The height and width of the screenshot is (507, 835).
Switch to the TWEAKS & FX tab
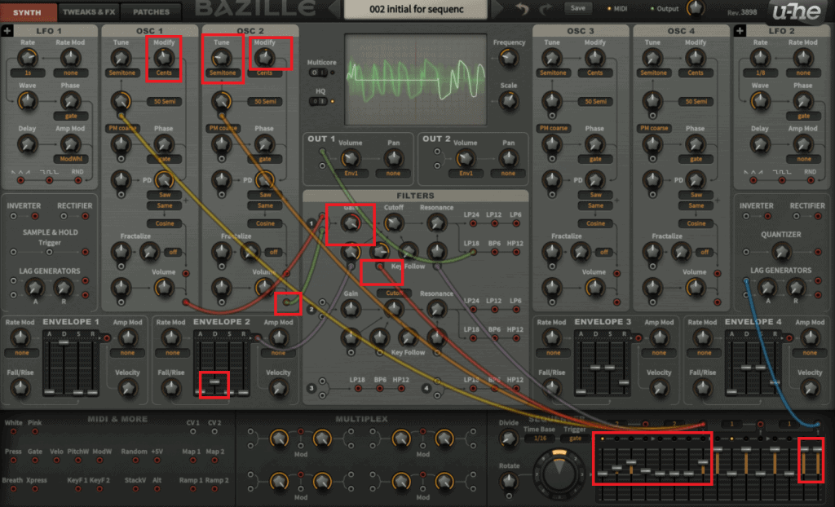[x=89, y=12]
